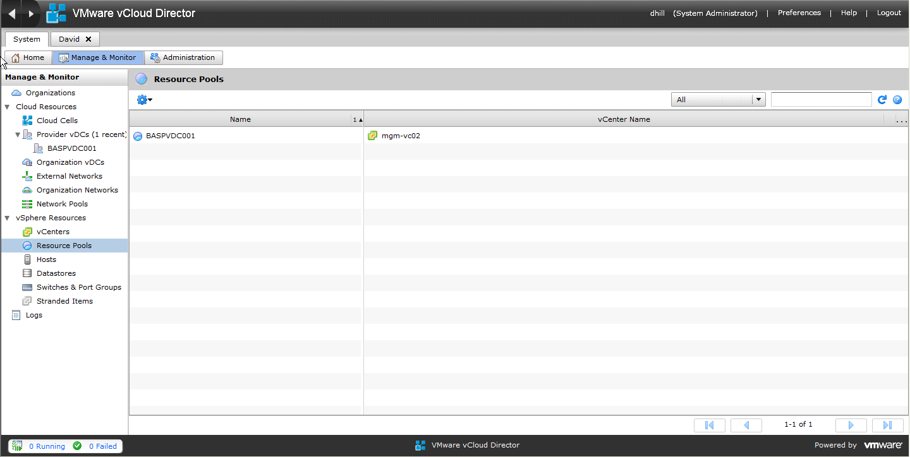Select Hosts in the sidebar
The width and height of the screenshot is (910, 457).
point(46,259)
